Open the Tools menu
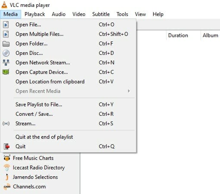The height and width of the screenshot is (194, 220). pyautogui.click(x=122, y=14)
